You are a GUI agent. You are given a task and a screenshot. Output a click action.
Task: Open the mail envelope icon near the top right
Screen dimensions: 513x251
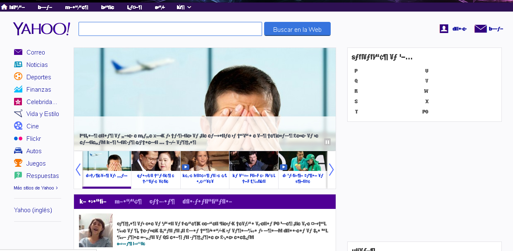tap(480, 28)
